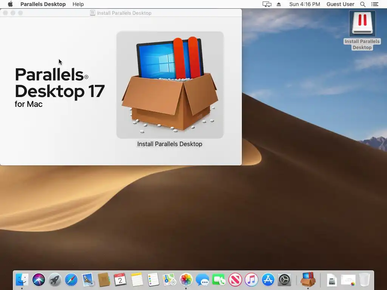Open Finder from the Dock

[x=22, y=280]
